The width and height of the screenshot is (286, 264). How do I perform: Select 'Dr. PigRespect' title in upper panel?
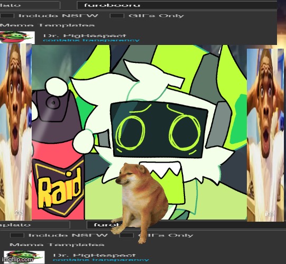coord(85,35)
